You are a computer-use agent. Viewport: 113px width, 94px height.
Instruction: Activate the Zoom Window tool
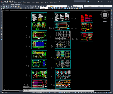pos(30,6)
